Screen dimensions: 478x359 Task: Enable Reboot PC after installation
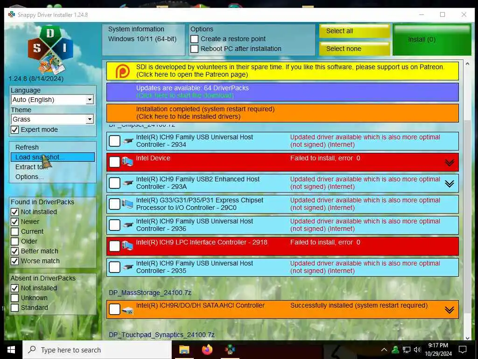pos(195,49)
